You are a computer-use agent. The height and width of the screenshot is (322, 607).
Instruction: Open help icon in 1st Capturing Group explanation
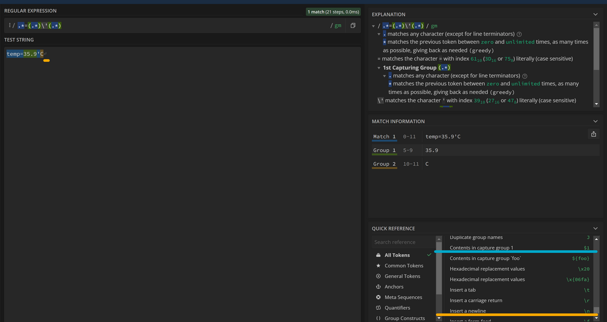(524, 76)
